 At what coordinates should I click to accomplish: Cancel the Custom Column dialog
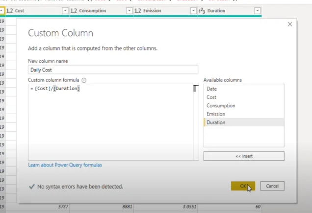click(272, 186)
